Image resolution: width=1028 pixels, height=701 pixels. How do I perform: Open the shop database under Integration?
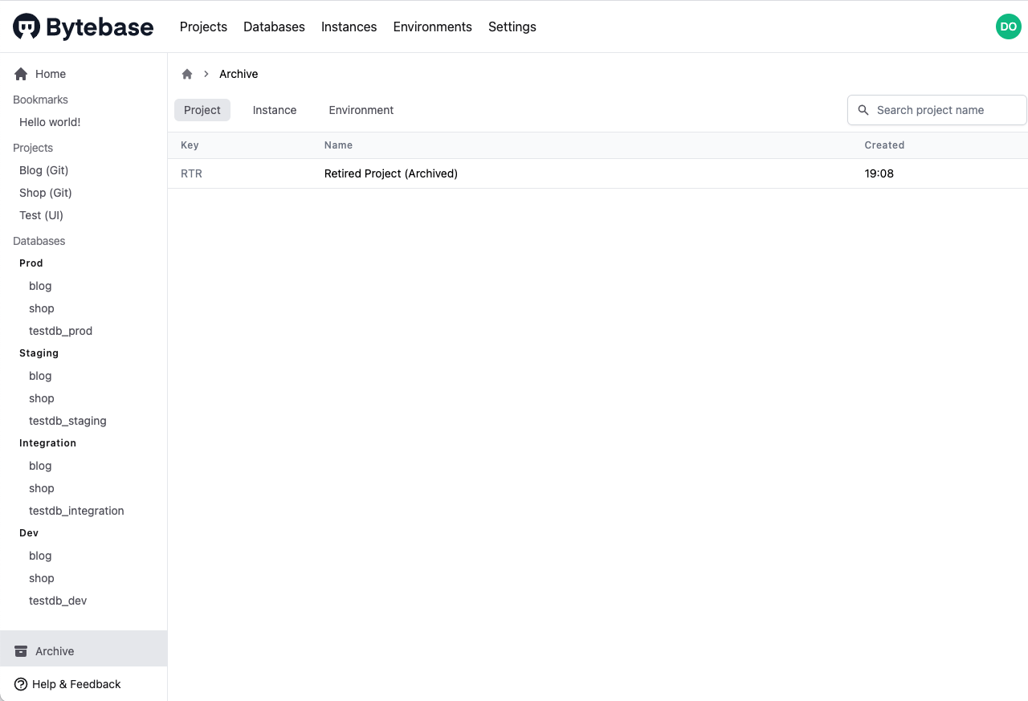[x=42, y=488]
